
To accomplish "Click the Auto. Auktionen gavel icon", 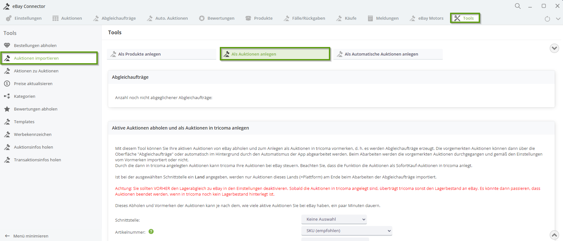I will [149, 18].
